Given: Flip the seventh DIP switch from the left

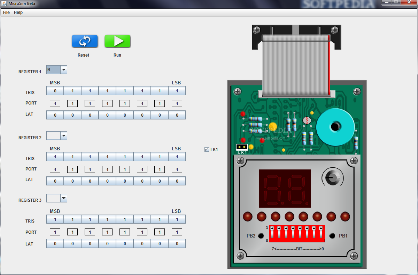Looking at the screenshot, I should [x=314, y=233].
